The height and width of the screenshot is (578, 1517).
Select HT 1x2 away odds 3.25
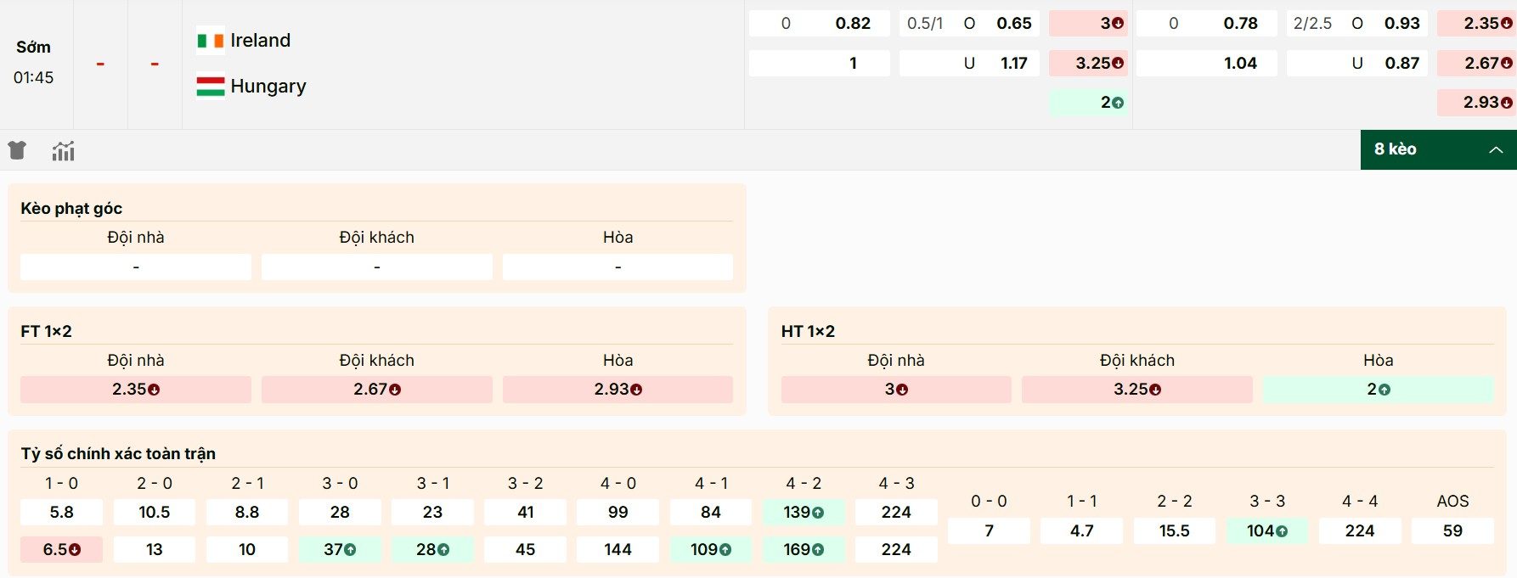(1136, 390)
